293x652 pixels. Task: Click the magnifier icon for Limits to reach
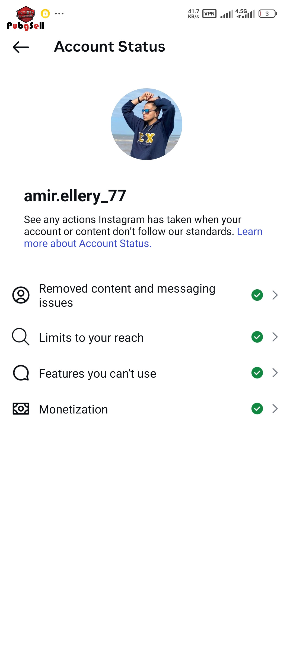pyautogui.click(x=21, y=337)
